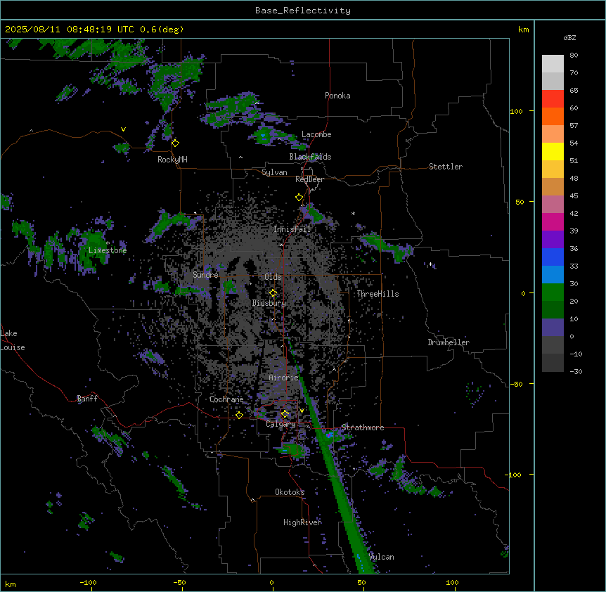Image resolution: width=606 pixels, height=592 pixels.
Task: Click the Banff label
Action: point(87,399)
